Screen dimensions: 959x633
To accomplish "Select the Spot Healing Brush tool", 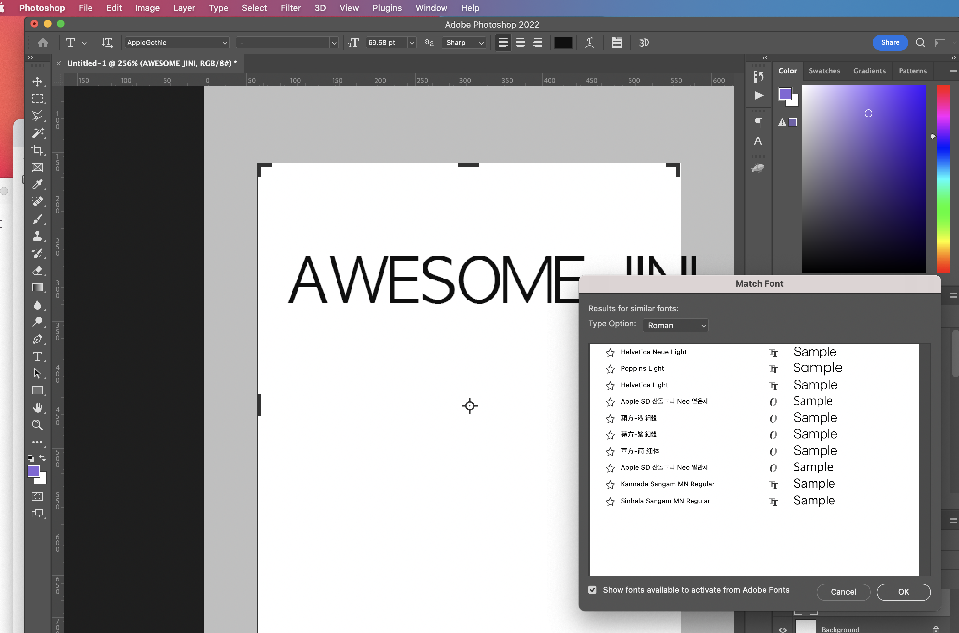I will pyautogui.click(x=38, y=202).
